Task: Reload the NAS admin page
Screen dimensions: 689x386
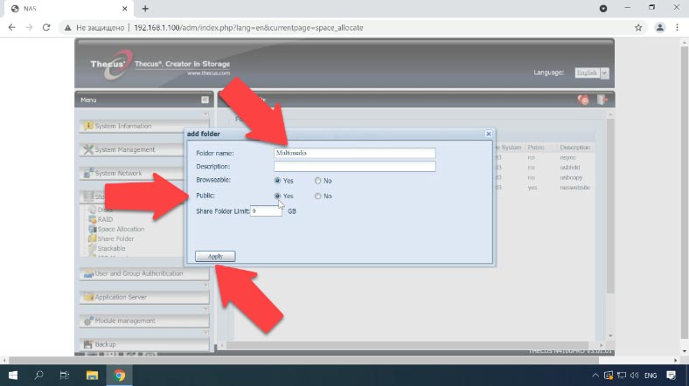Action: coord(46,28)
